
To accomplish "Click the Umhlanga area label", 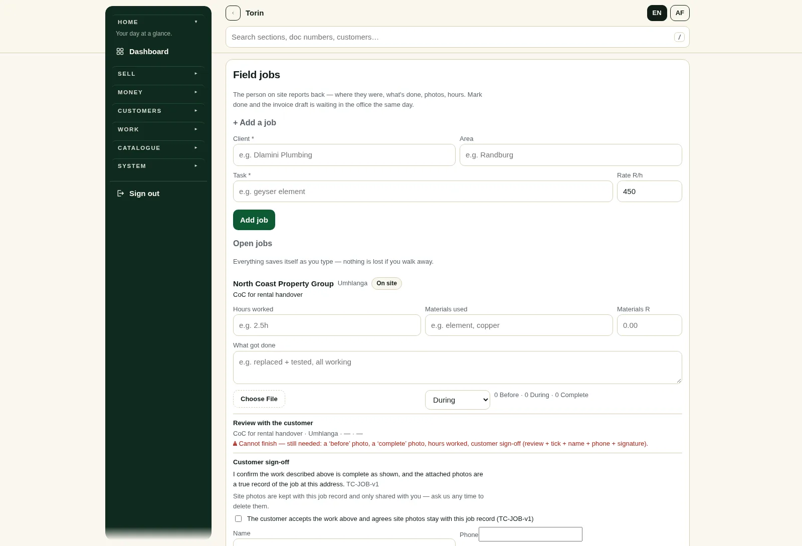I will pyautogui.click(x=352, y=283).
